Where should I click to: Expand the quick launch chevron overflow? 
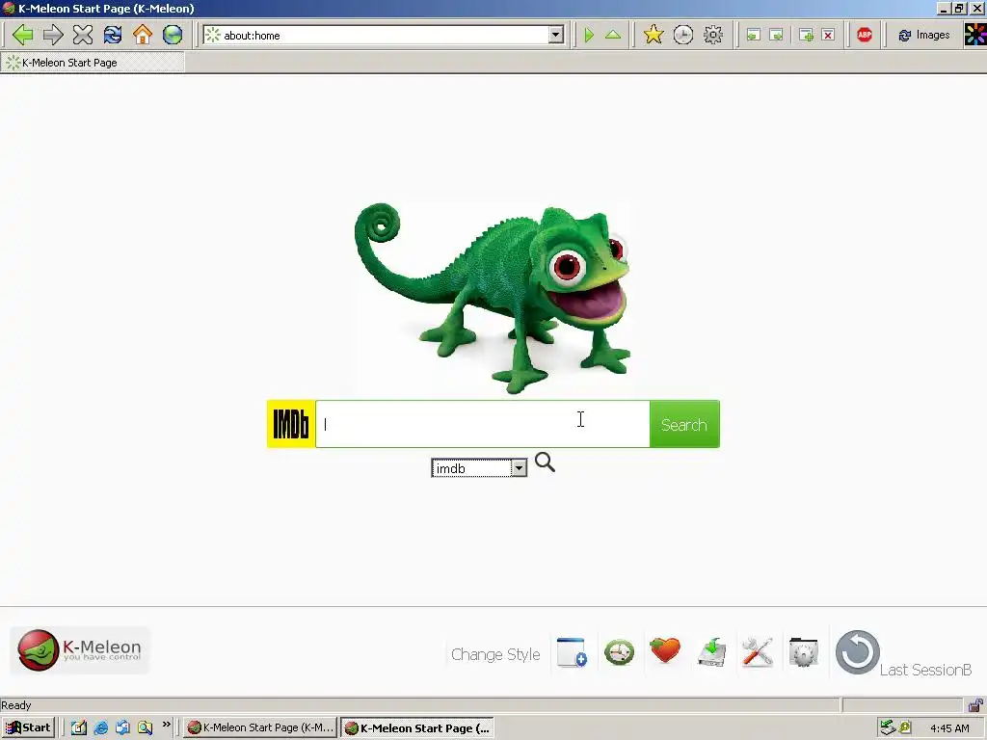pyautogui.click(x=166, y=725)
